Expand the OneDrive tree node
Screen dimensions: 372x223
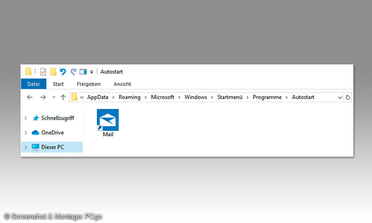(26, 133)
